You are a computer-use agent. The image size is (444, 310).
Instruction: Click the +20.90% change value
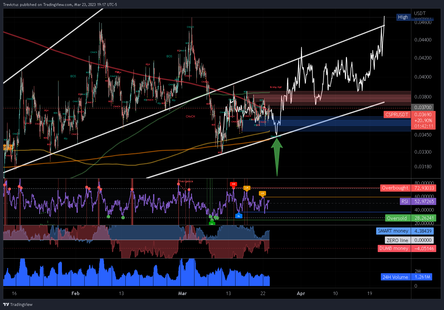point(423,121)
